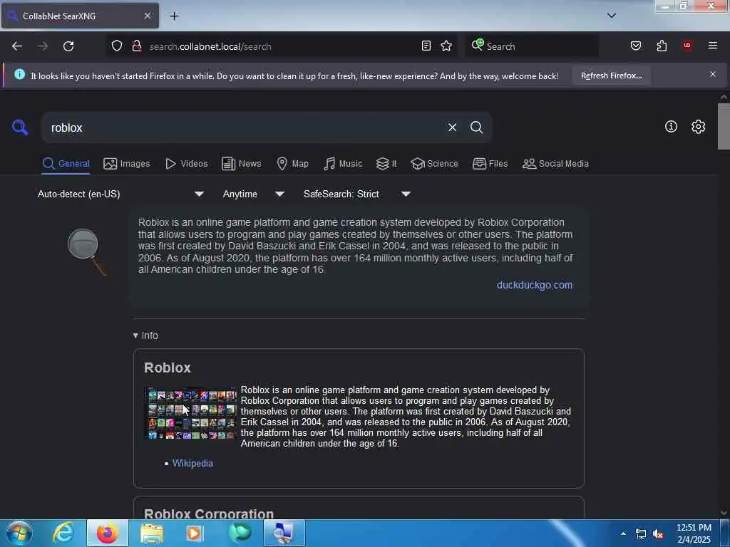Submit search with the magnifier button

click(476, 127)
